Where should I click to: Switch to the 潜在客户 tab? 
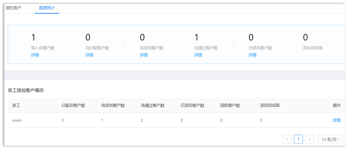click(x=13, y=8)
